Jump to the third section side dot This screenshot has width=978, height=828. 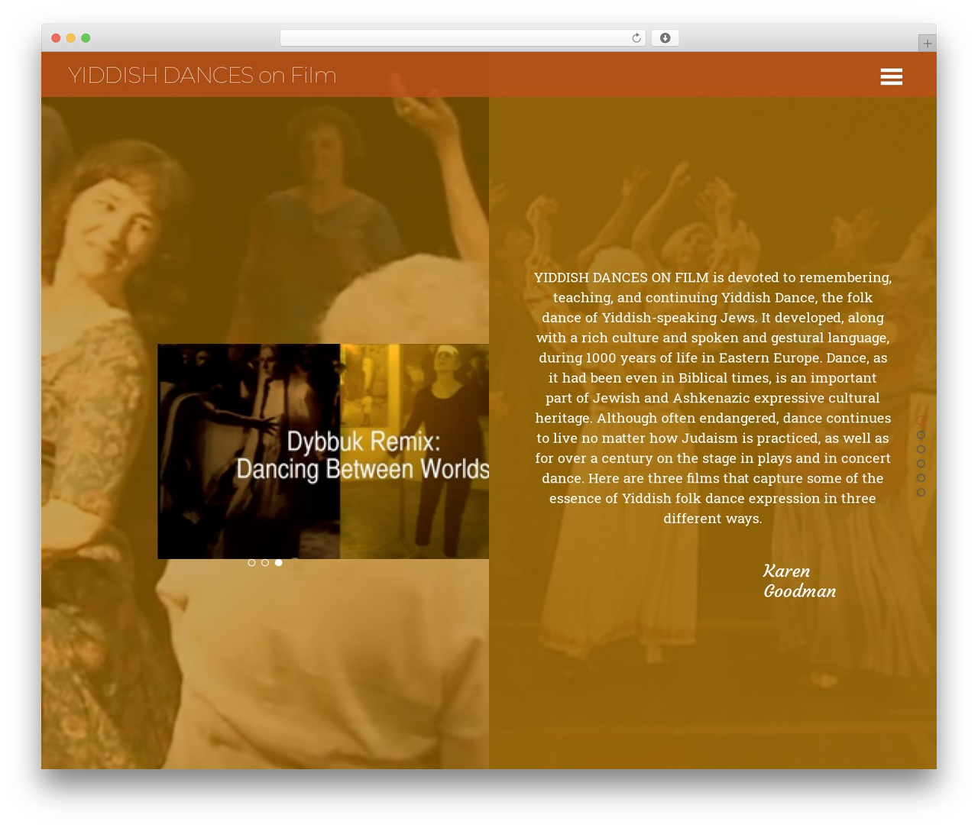click(921, 449)
